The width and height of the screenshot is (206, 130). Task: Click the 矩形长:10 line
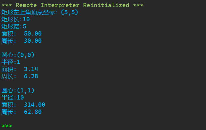coord(15,20)
